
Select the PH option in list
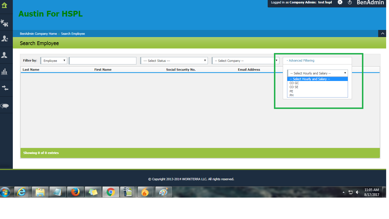(x=292, y=95)
